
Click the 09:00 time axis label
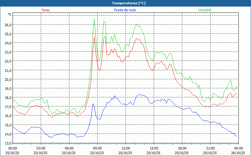(97, 148)
